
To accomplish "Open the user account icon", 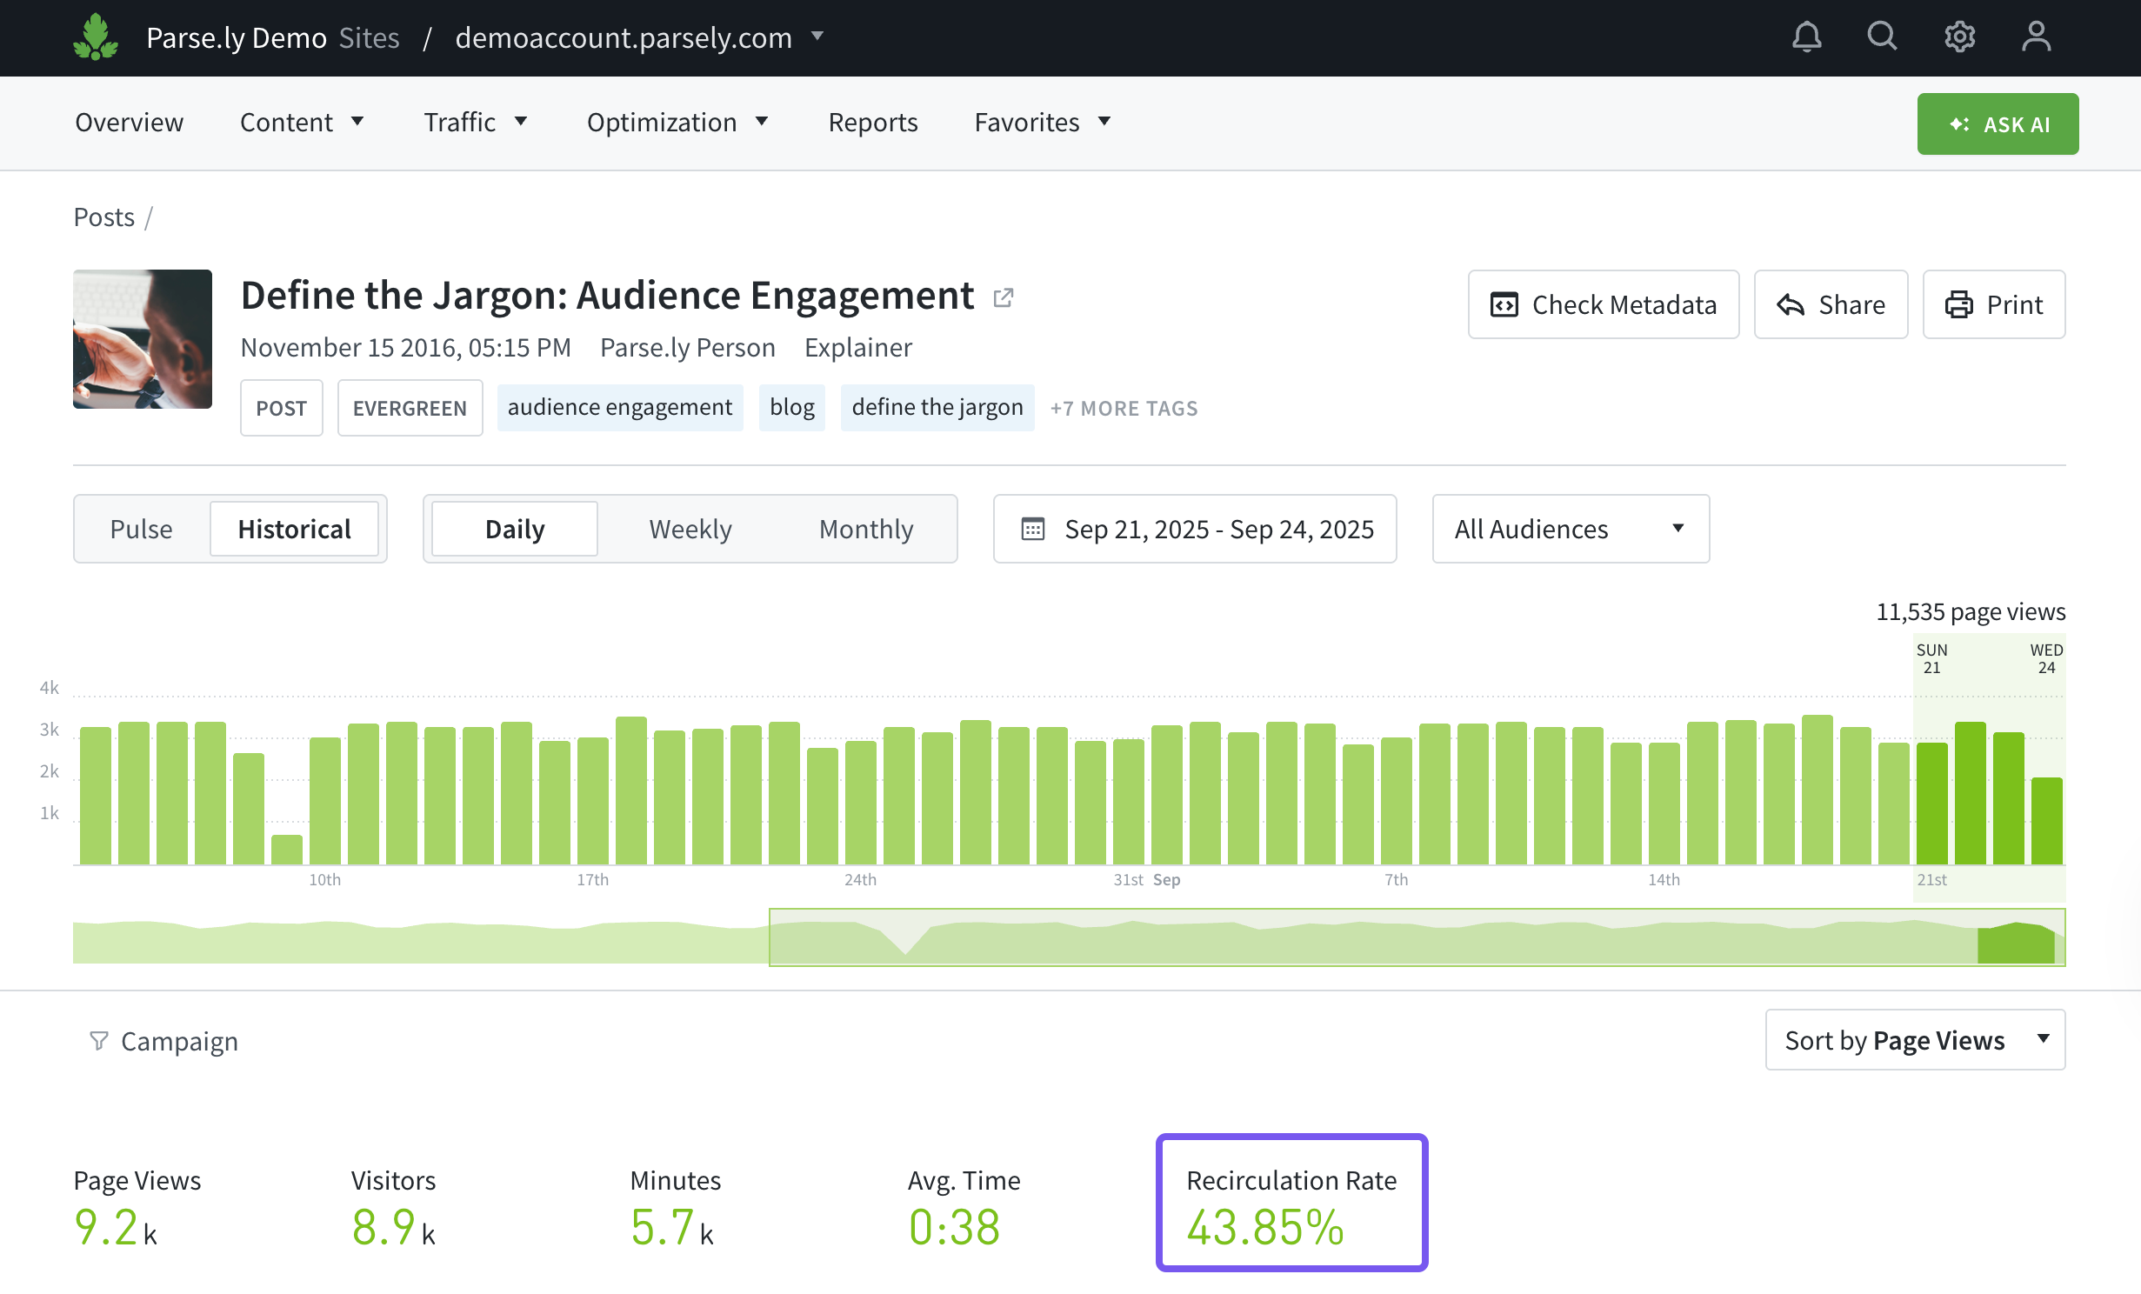I will pyautogui.click(x=2036, y=37).
